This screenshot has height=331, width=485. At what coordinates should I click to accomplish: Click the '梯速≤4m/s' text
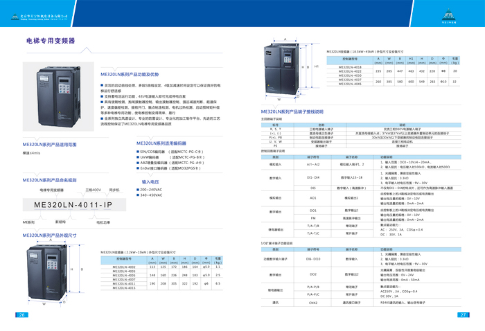coord(31,153)
